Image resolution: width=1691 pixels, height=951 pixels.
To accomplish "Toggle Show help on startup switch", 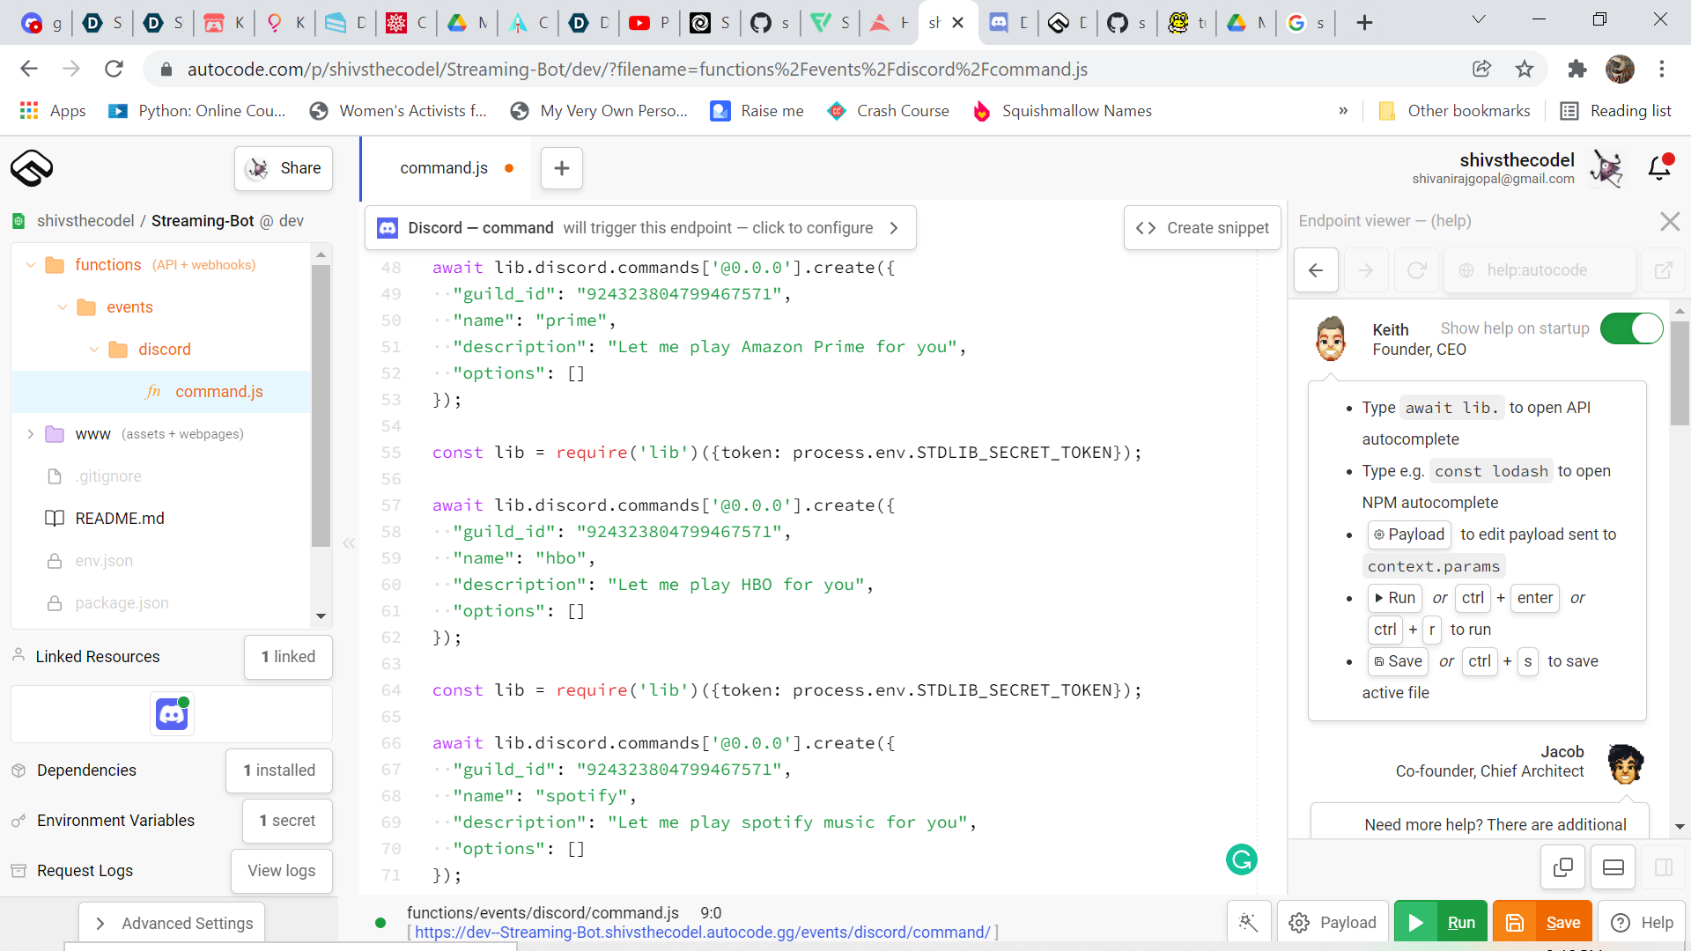I will click(1631, 328).
